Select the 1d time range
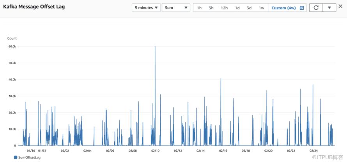Viewport: 347px width, 163px height. pyautogui.click(x=237, y=8)
